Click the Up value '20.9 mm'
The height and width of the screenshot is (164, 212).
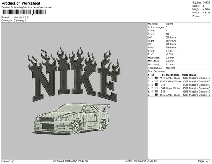click(171, 44)
